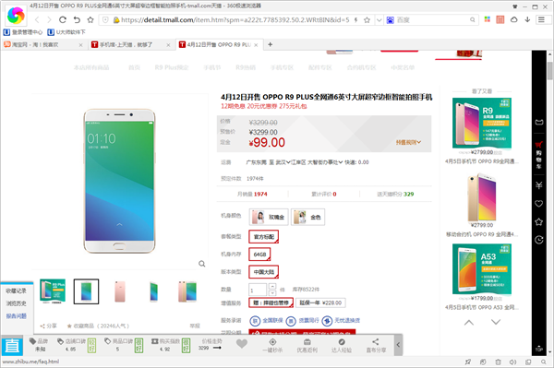Image resolution: width=554 pixels, height=368 pixels.
Task: Open browsing history clock icon in the sidebar
Action: (539, 240)
